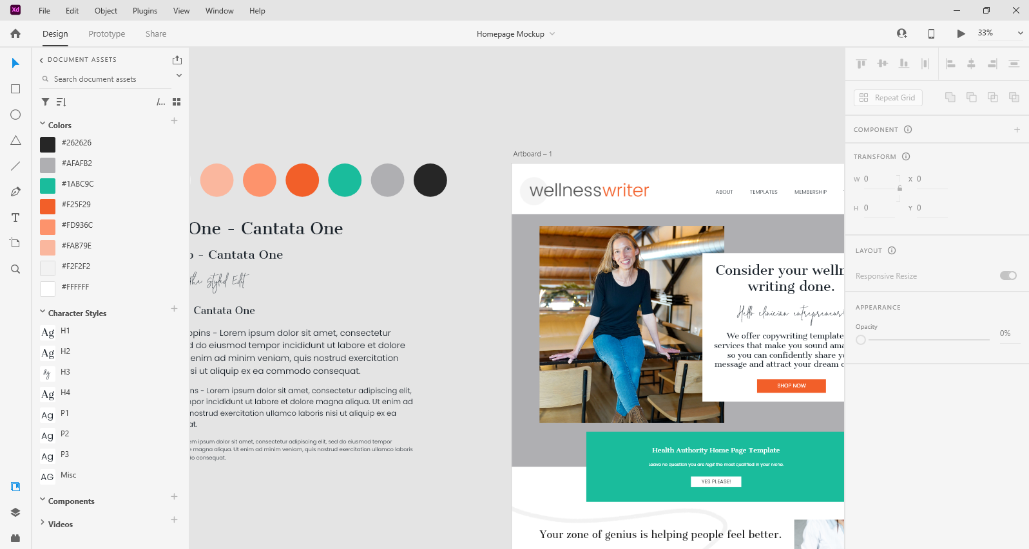
Task: Select the Ellipse tool
Action: (x=15, y=115)
